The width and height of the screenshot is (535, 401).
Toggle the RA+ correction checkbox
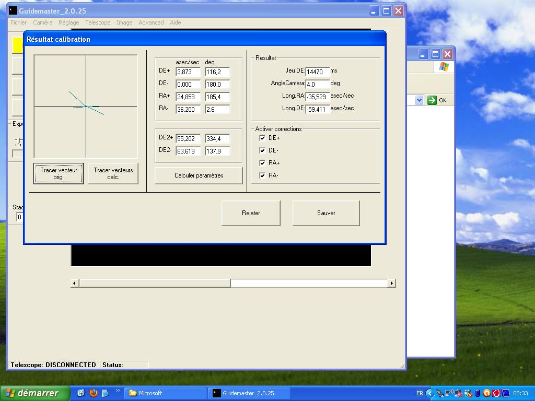(262, 163)
